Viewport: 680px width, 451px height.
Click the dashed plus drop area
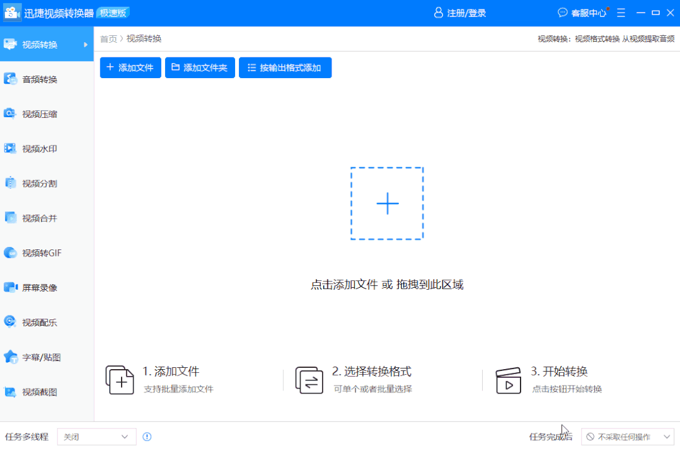[387, 203]
